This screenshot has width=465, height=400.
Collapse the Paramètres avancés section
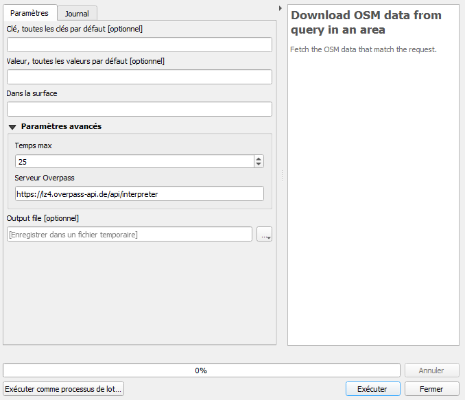(x=12, y=127)
